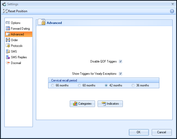Select 66 months recall period
The height and width of the screenshot is (139, 177).
[x=53, y=85]
